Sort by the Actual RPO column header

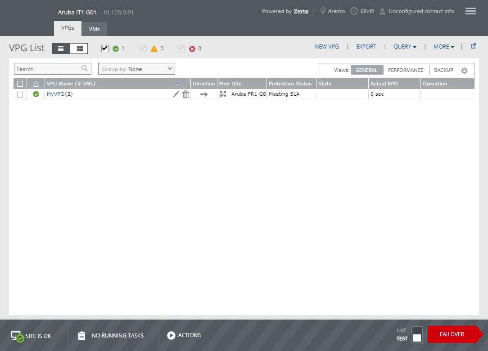tap(394, 84)
